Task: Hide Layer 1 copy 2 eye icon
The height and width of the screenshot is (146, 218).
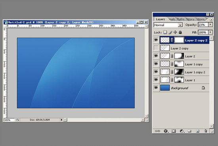Action: pyautogui.click(x=156, y=72)
